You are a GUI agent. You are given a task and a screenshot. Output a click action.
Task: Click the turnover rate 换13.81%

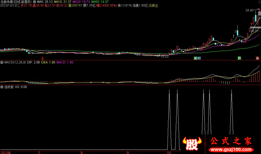coord(125,6)
